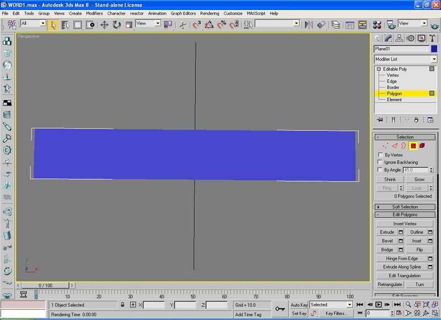
Task: Select the Vertex level in modifier stack
Action: click(x=392, y=75)
